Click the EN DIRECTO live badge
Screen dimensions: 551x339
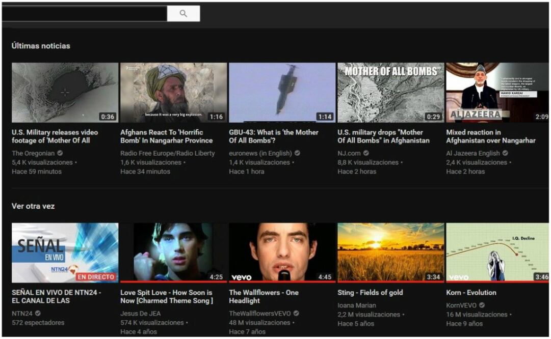[96, 277]
